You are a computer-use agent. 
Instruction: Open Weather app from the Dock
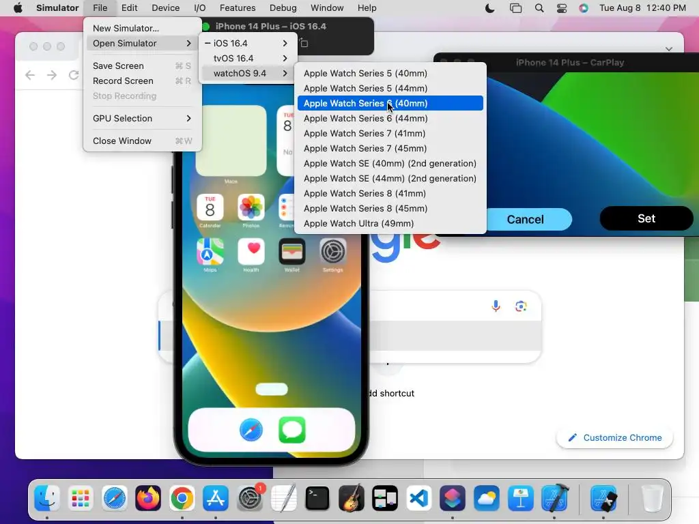point(486,497)
